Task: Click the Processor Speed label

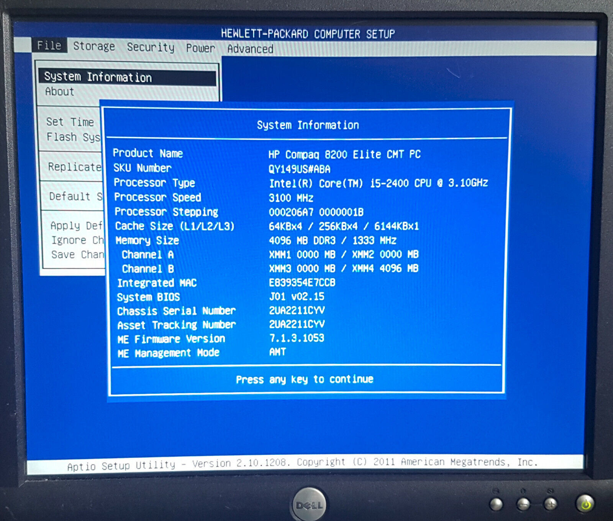Action: [157, 197]
